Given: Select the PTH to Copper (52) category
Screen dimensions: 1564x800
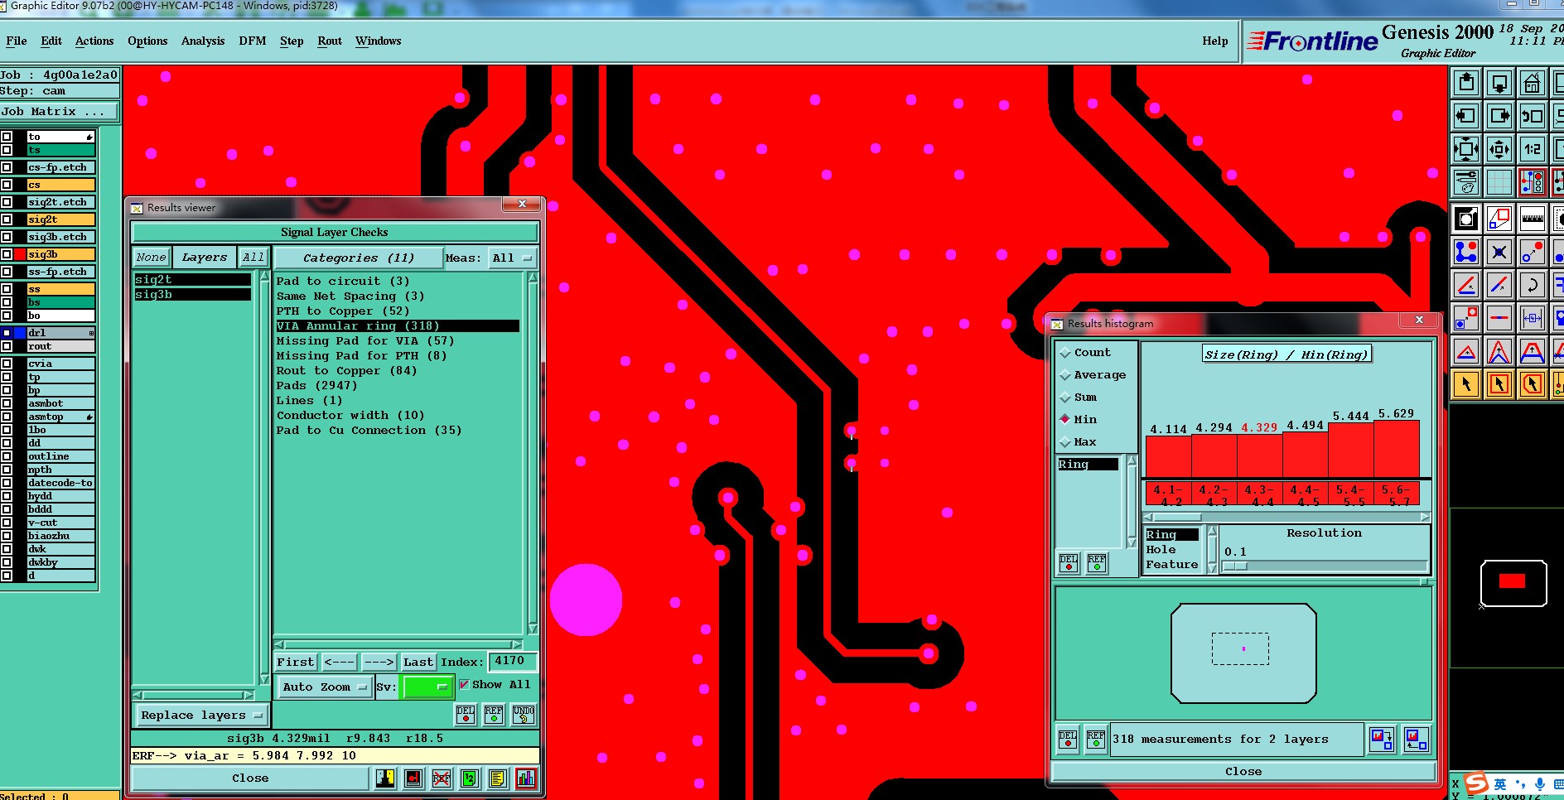Looking at the screenshot, I should tap(343, 311).
